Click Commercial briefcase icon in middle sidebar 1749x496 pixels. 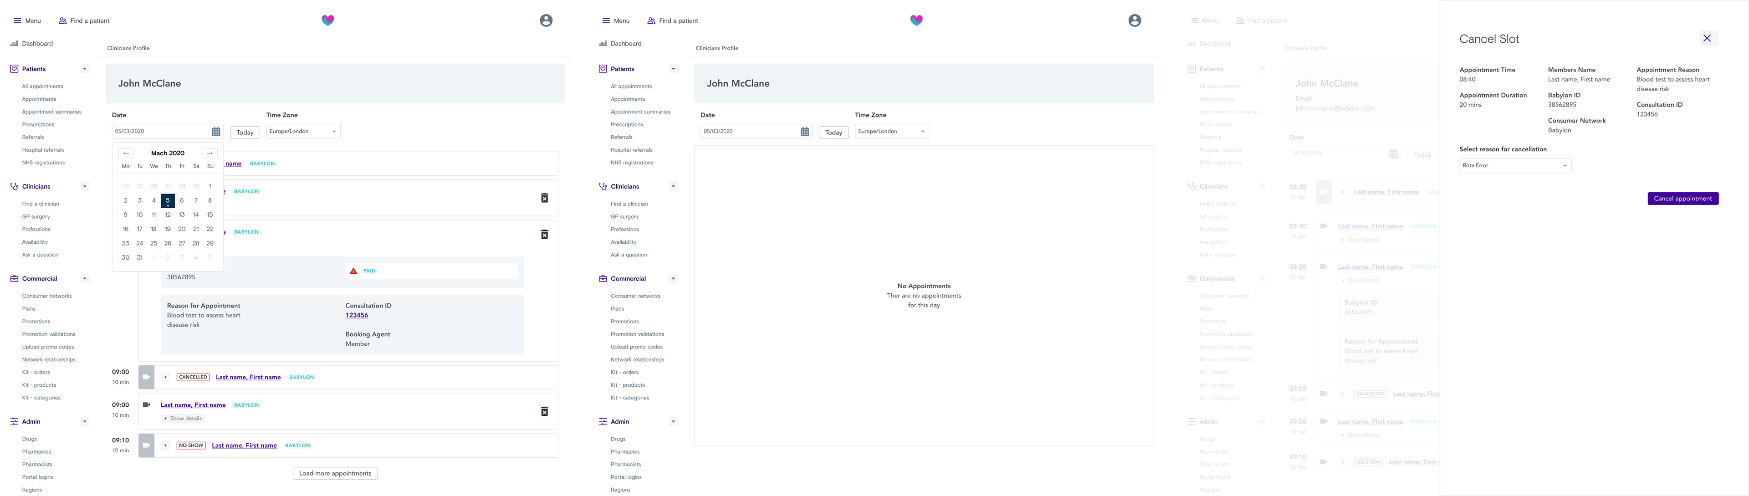pyautogui.click(x=603, y=278)
